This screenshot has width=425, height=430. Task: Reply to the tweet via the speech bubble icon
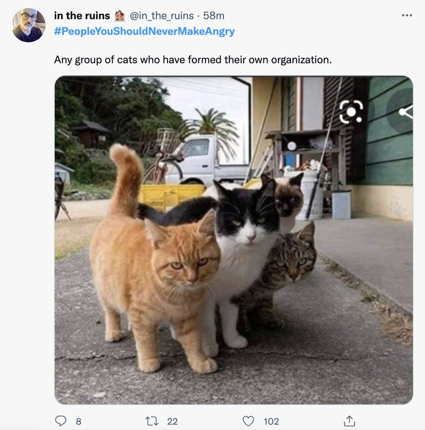point(61,421)
